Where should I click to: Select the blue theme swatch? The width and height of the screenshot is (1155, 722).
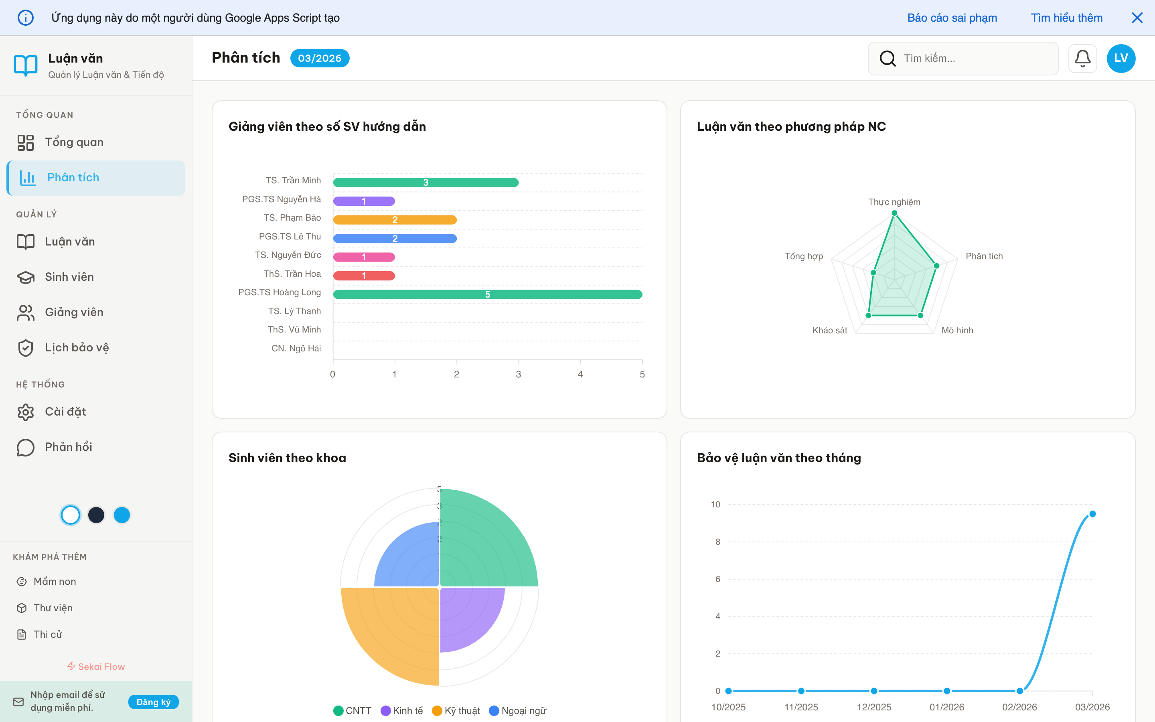click(122, 515)
